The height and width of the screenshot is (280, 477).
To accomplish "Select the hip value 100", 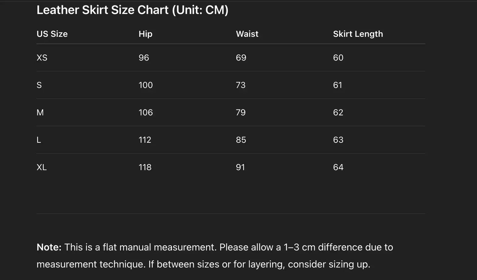I will pyautogui.click(x=146, y=85).
